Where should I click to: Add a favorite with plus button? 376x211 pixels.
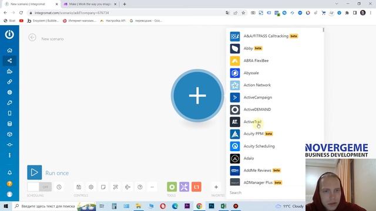click(x=216, y=187)
